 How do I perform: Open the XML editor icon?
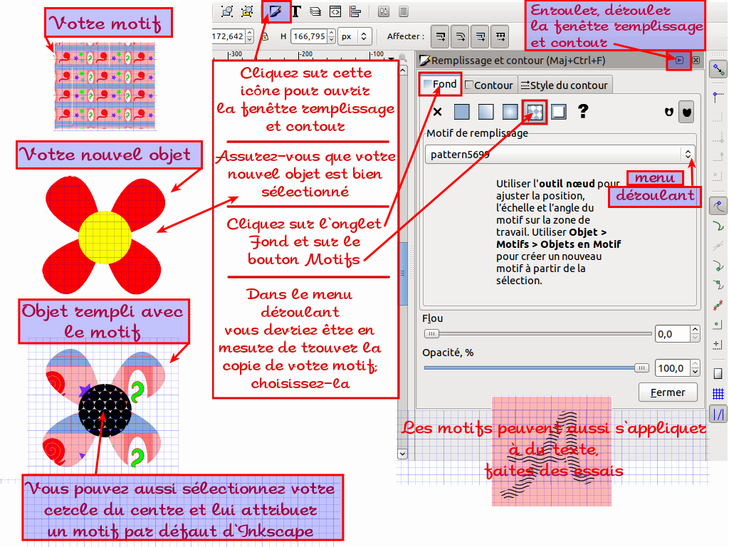(x=335, y=11)
